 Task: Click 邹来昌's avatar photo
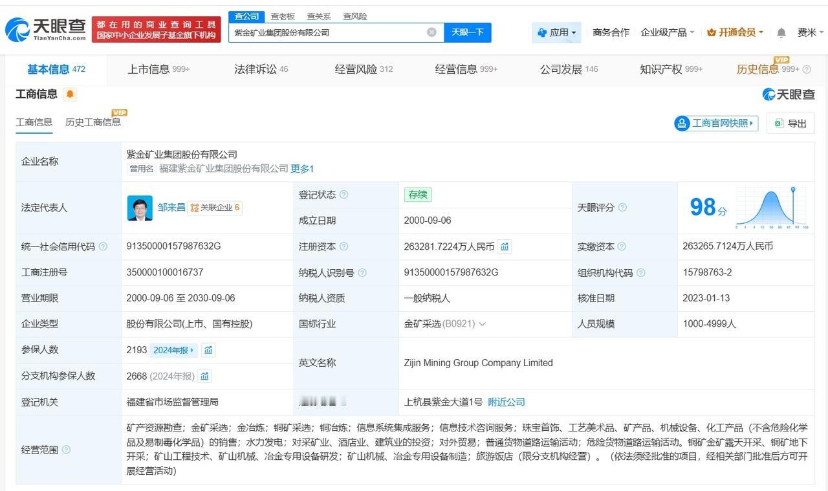click(140, 208)
